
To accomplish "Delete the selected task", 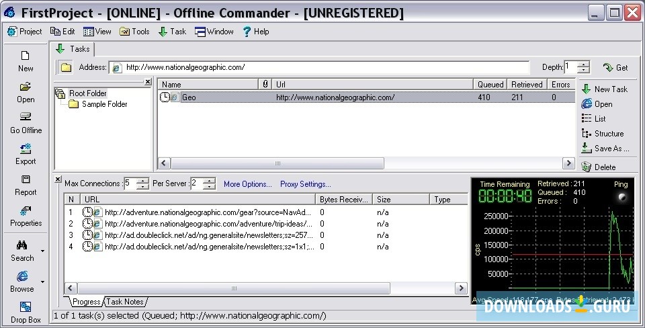I will (x=599, y=167).
